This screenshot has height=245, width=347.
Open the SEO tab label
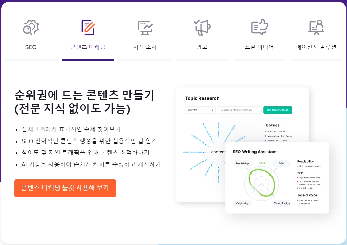[x=31, y=47]
